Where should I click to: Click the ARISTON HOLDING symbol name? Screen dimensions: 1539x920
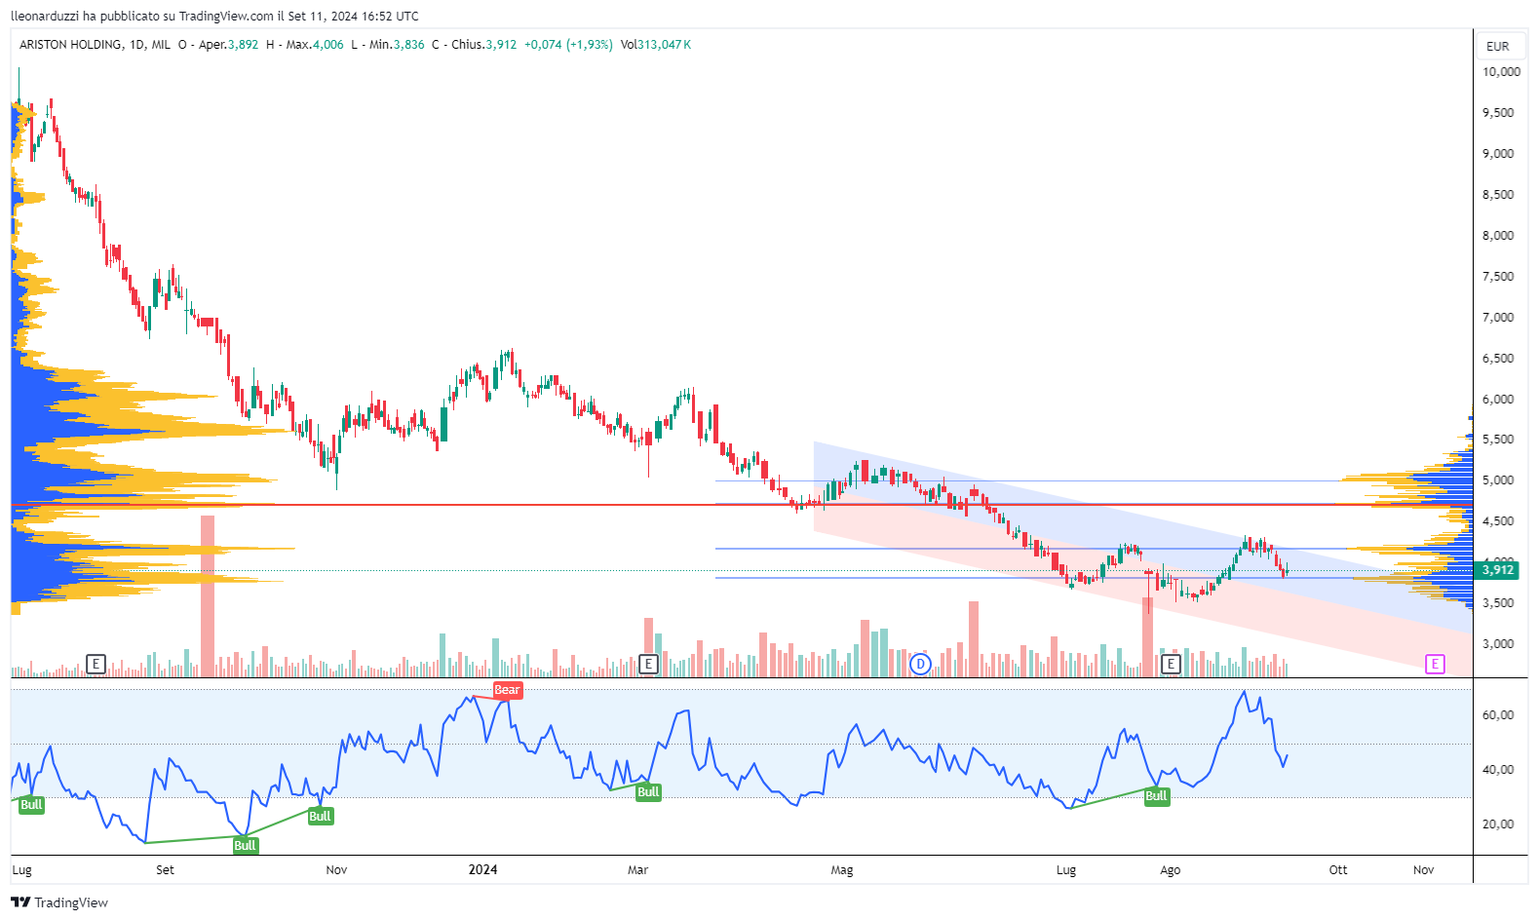point(71,45)
